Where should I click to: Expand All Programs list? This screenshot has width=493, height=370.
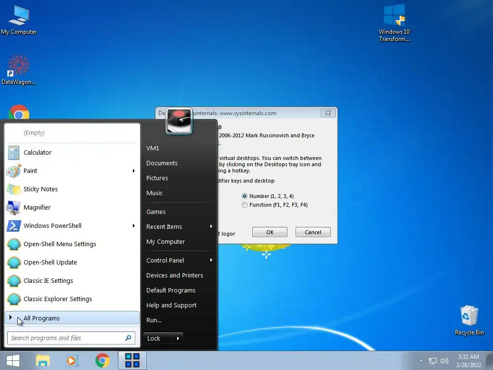pos(72,318)
